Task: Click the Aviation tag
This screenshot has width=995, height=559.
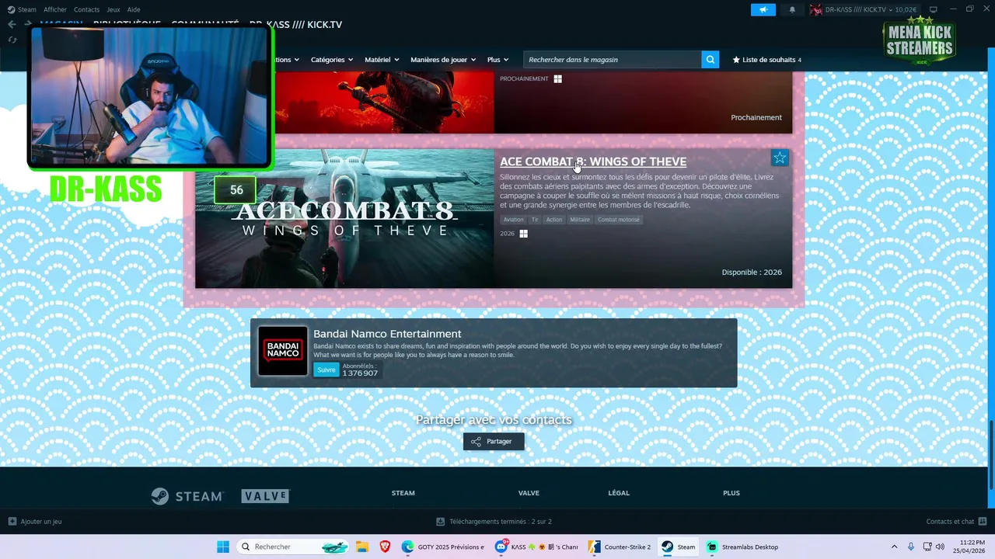Action: (x=514, y=220)
